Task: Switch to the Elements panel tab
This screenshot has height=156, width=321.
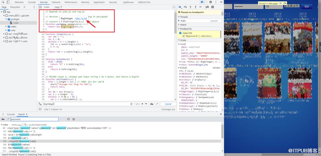Action: (19, 2)
